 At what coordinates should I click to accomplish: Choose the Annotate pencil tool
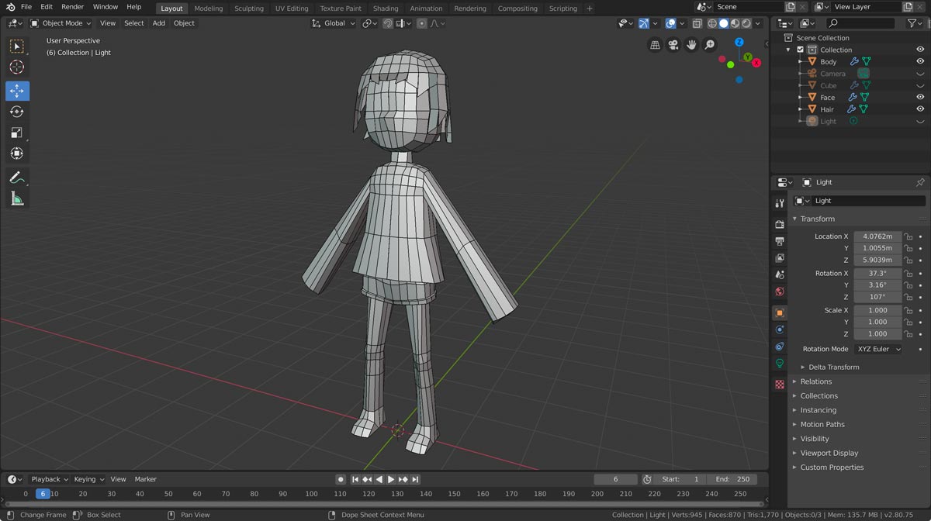17,178
